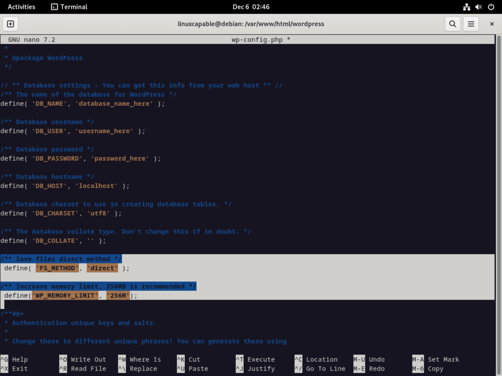Image resolution: width=502 pixels, height=376 pixels.
Task: Open the Terminal menu in top bar
Action: click(x=69, y=7)
